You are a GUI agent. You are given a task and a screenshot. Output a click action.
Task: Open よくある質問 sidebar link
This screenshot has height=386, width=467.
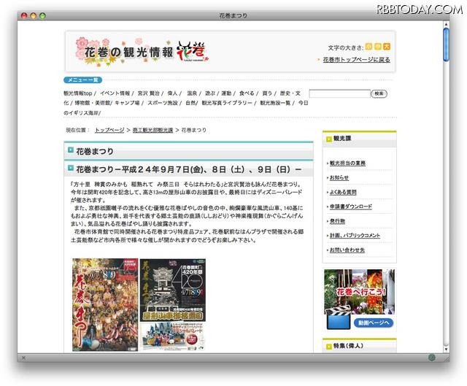(343, 193)
